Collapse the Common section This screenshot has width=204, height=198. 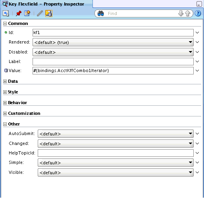(x=5, y=24)
